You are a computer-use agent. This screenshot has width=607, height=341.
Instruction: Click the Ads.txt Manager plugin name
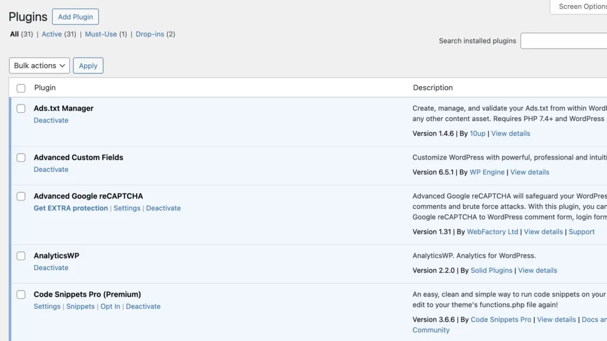coord(63,108)
